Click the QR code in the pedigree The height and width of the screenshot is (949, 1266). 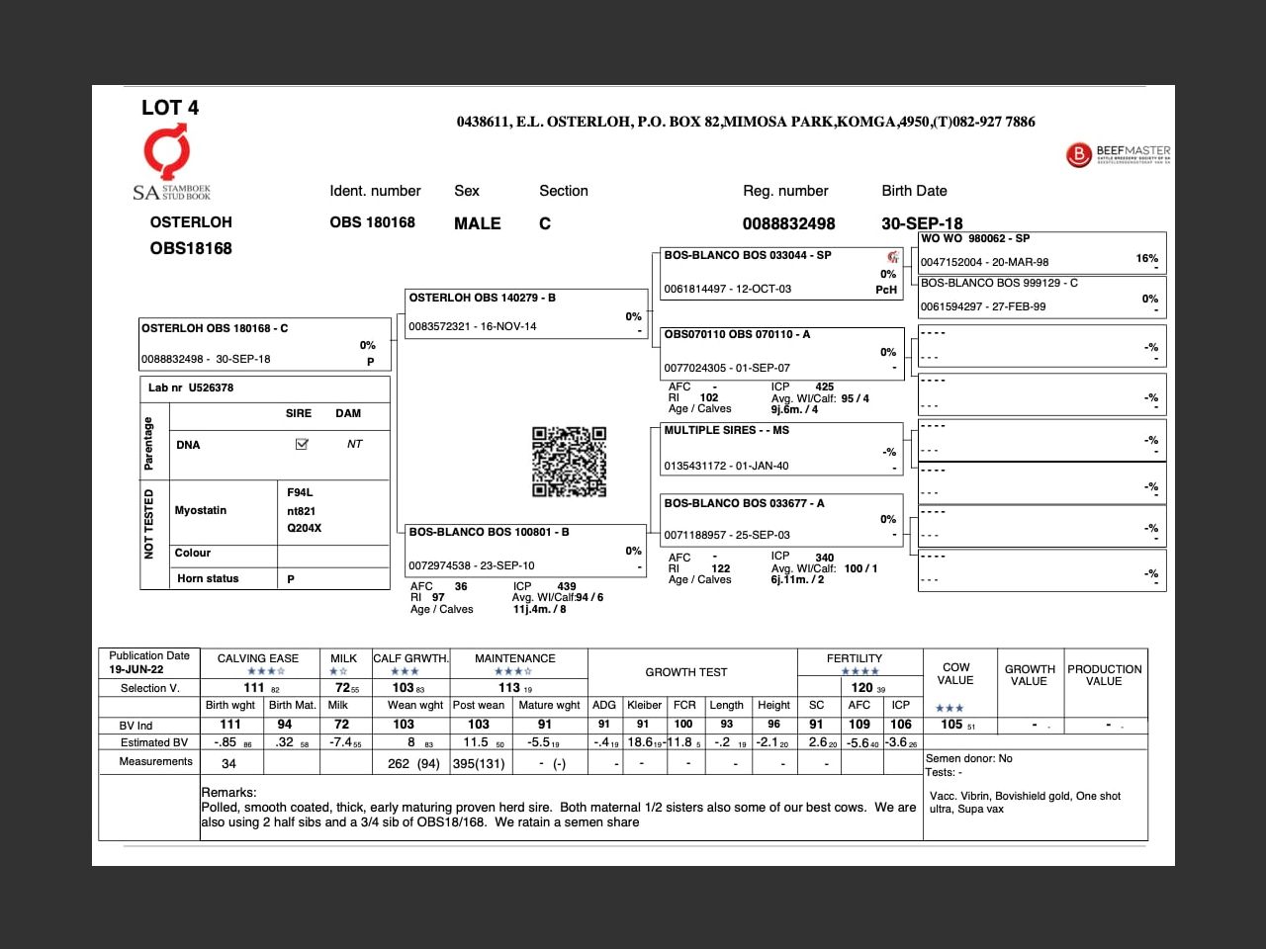coord(569,462)
